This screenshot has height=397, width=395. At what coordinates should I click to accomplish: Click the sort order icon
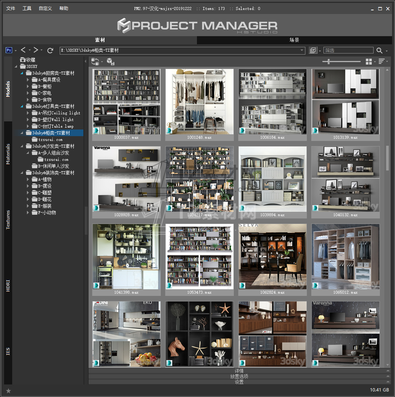point(381,62)
